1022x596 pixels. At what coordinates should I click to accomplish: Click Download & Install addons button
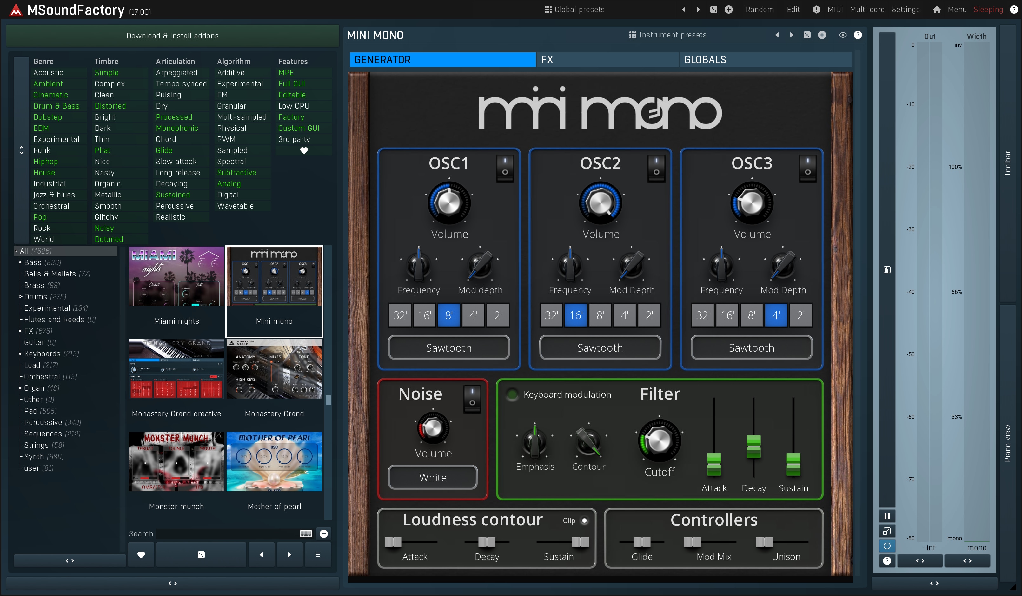[x=172, y=36]
